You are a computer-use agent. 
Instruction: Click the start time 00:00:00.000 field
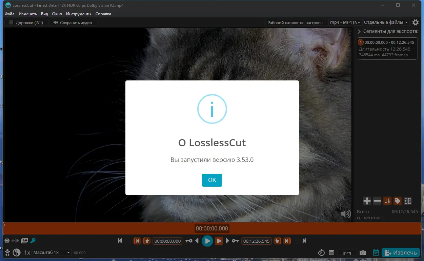[168, 241]
